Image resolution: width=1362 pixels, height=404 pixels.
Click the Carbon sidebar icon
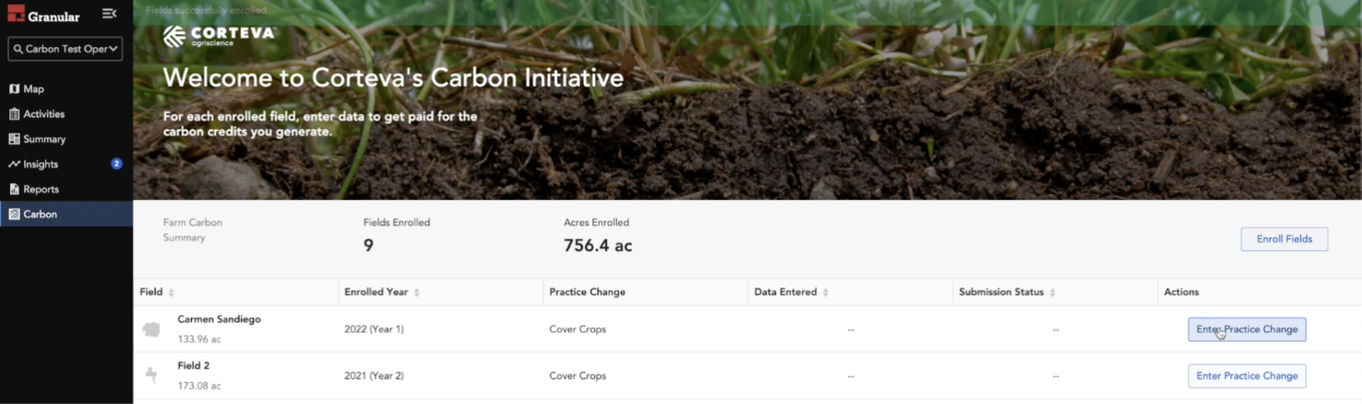(14, 214)
